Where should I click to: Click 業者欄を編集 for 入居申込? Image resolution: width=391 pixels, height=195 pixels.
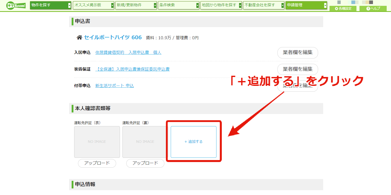point(298,53)
